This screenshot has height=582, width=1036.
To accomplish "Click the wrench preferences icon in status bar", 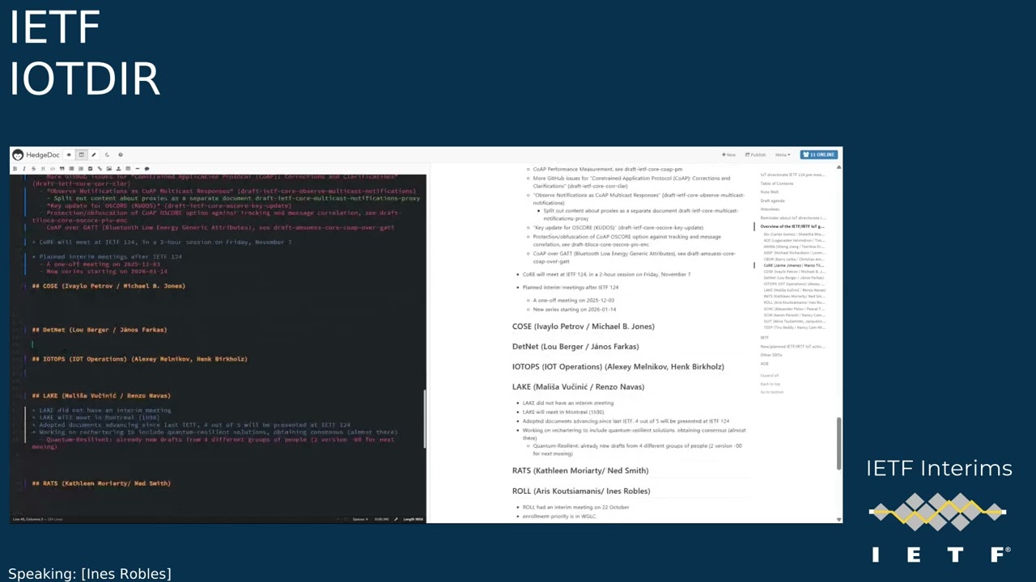I will (397, 519).
